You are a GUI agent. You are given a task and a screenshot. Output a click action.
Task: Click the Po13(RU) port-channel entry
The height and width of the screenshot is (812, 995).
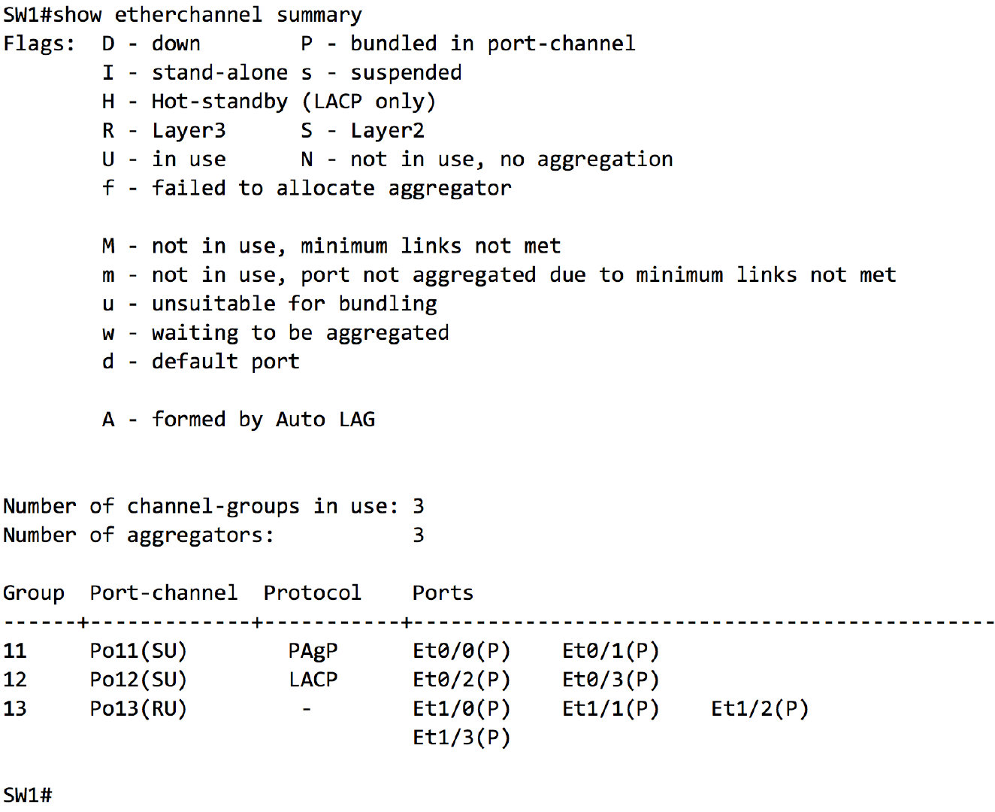pos(138,708)
